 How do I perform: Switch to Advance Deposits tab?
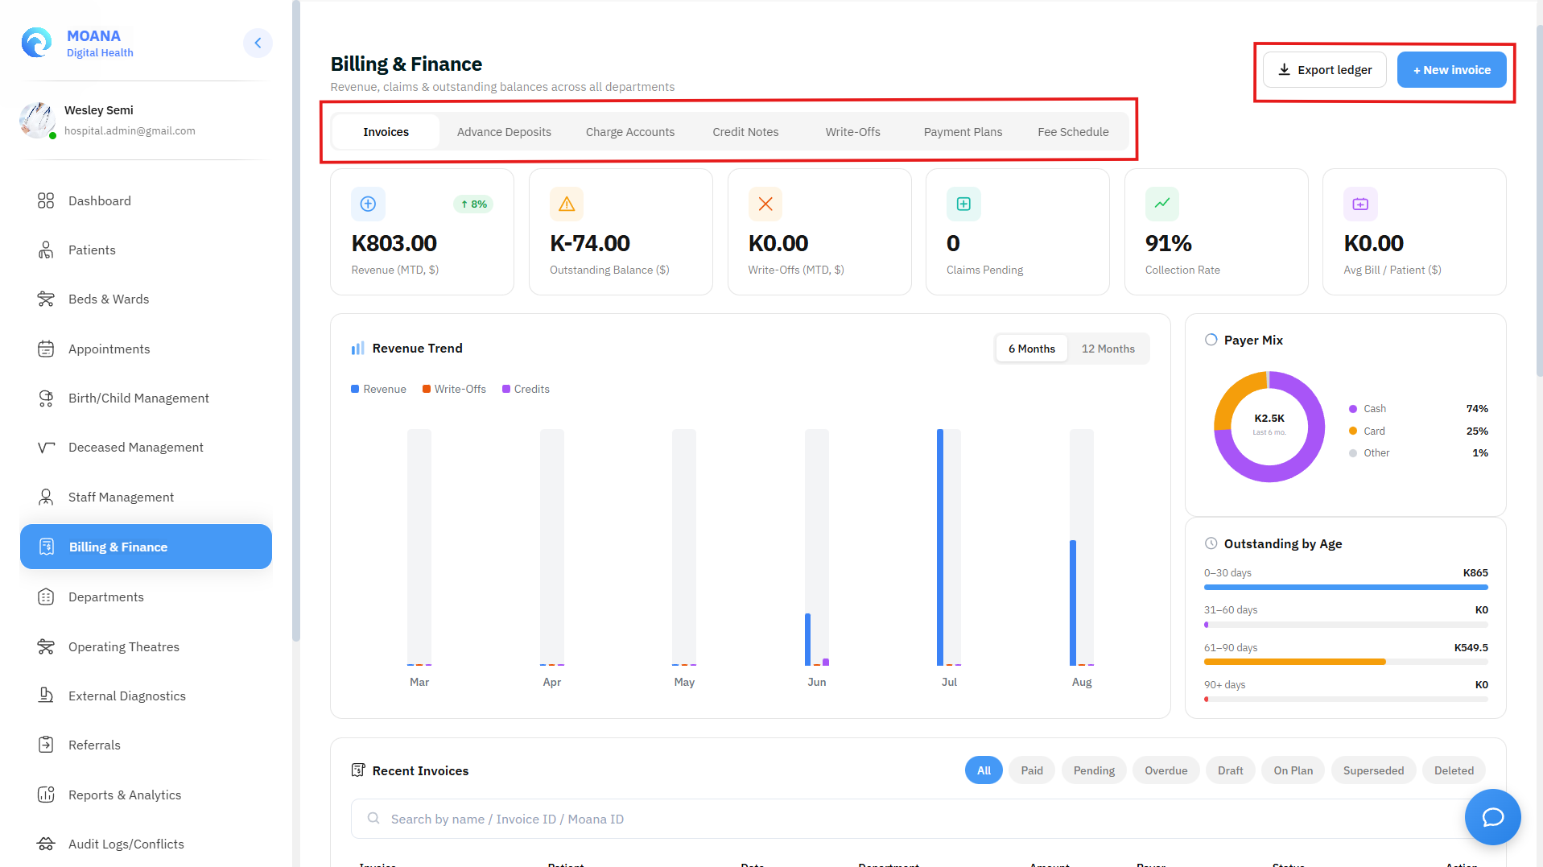pyautogui.click(x=504, y=132)
